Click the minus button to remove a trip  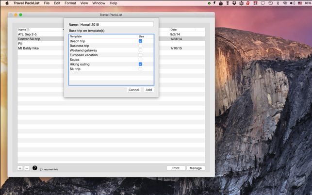click(x=27, y=168)
